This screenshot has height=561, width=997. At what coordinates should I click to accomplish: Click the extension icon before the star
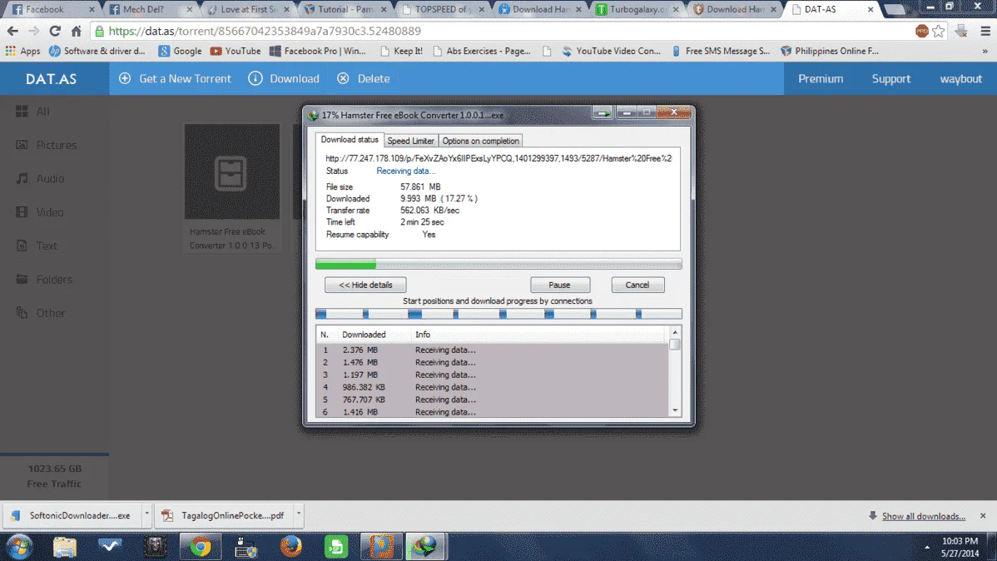point(921,31)
